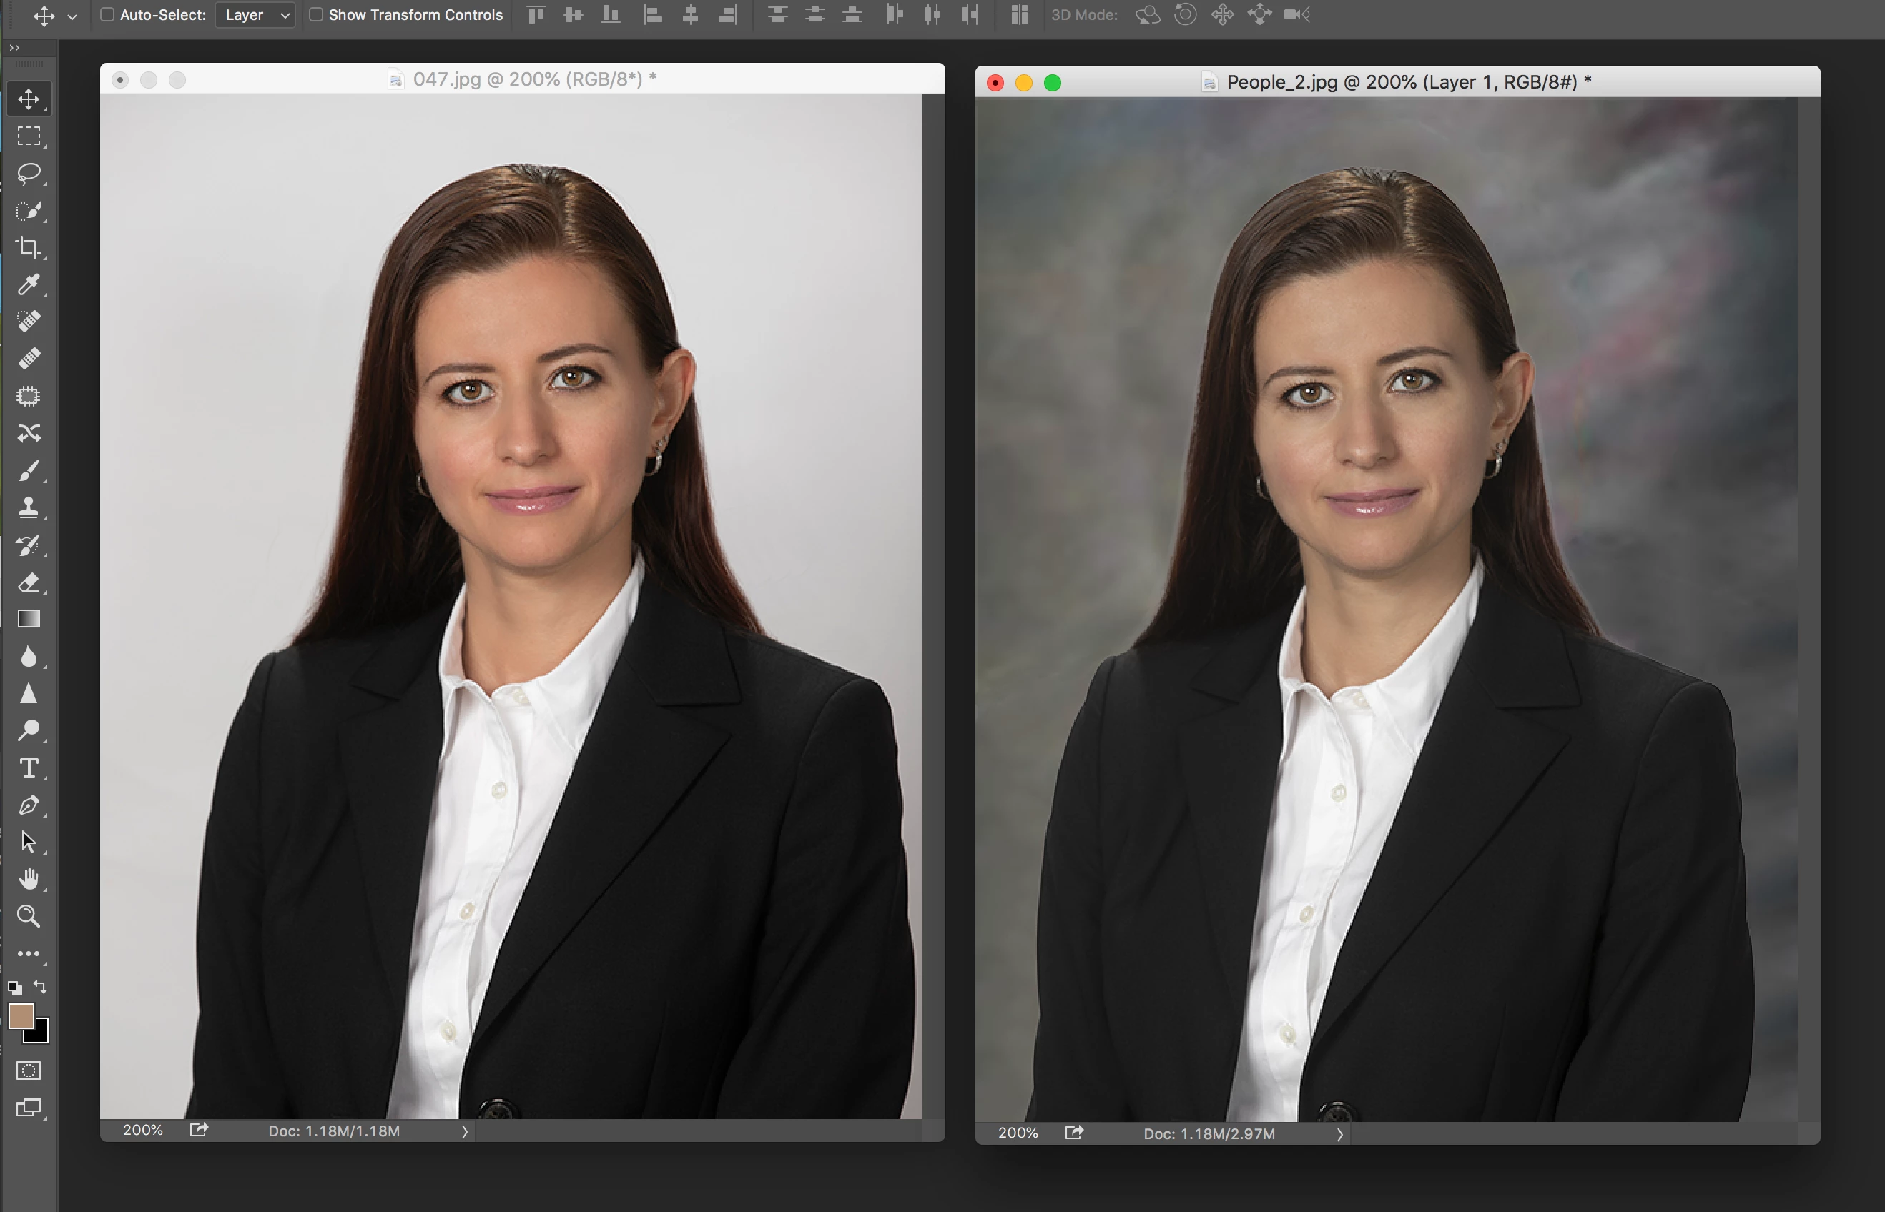Select the Crop tool
Viewport: 1885px width, 1212px height.
pos(29,247)
